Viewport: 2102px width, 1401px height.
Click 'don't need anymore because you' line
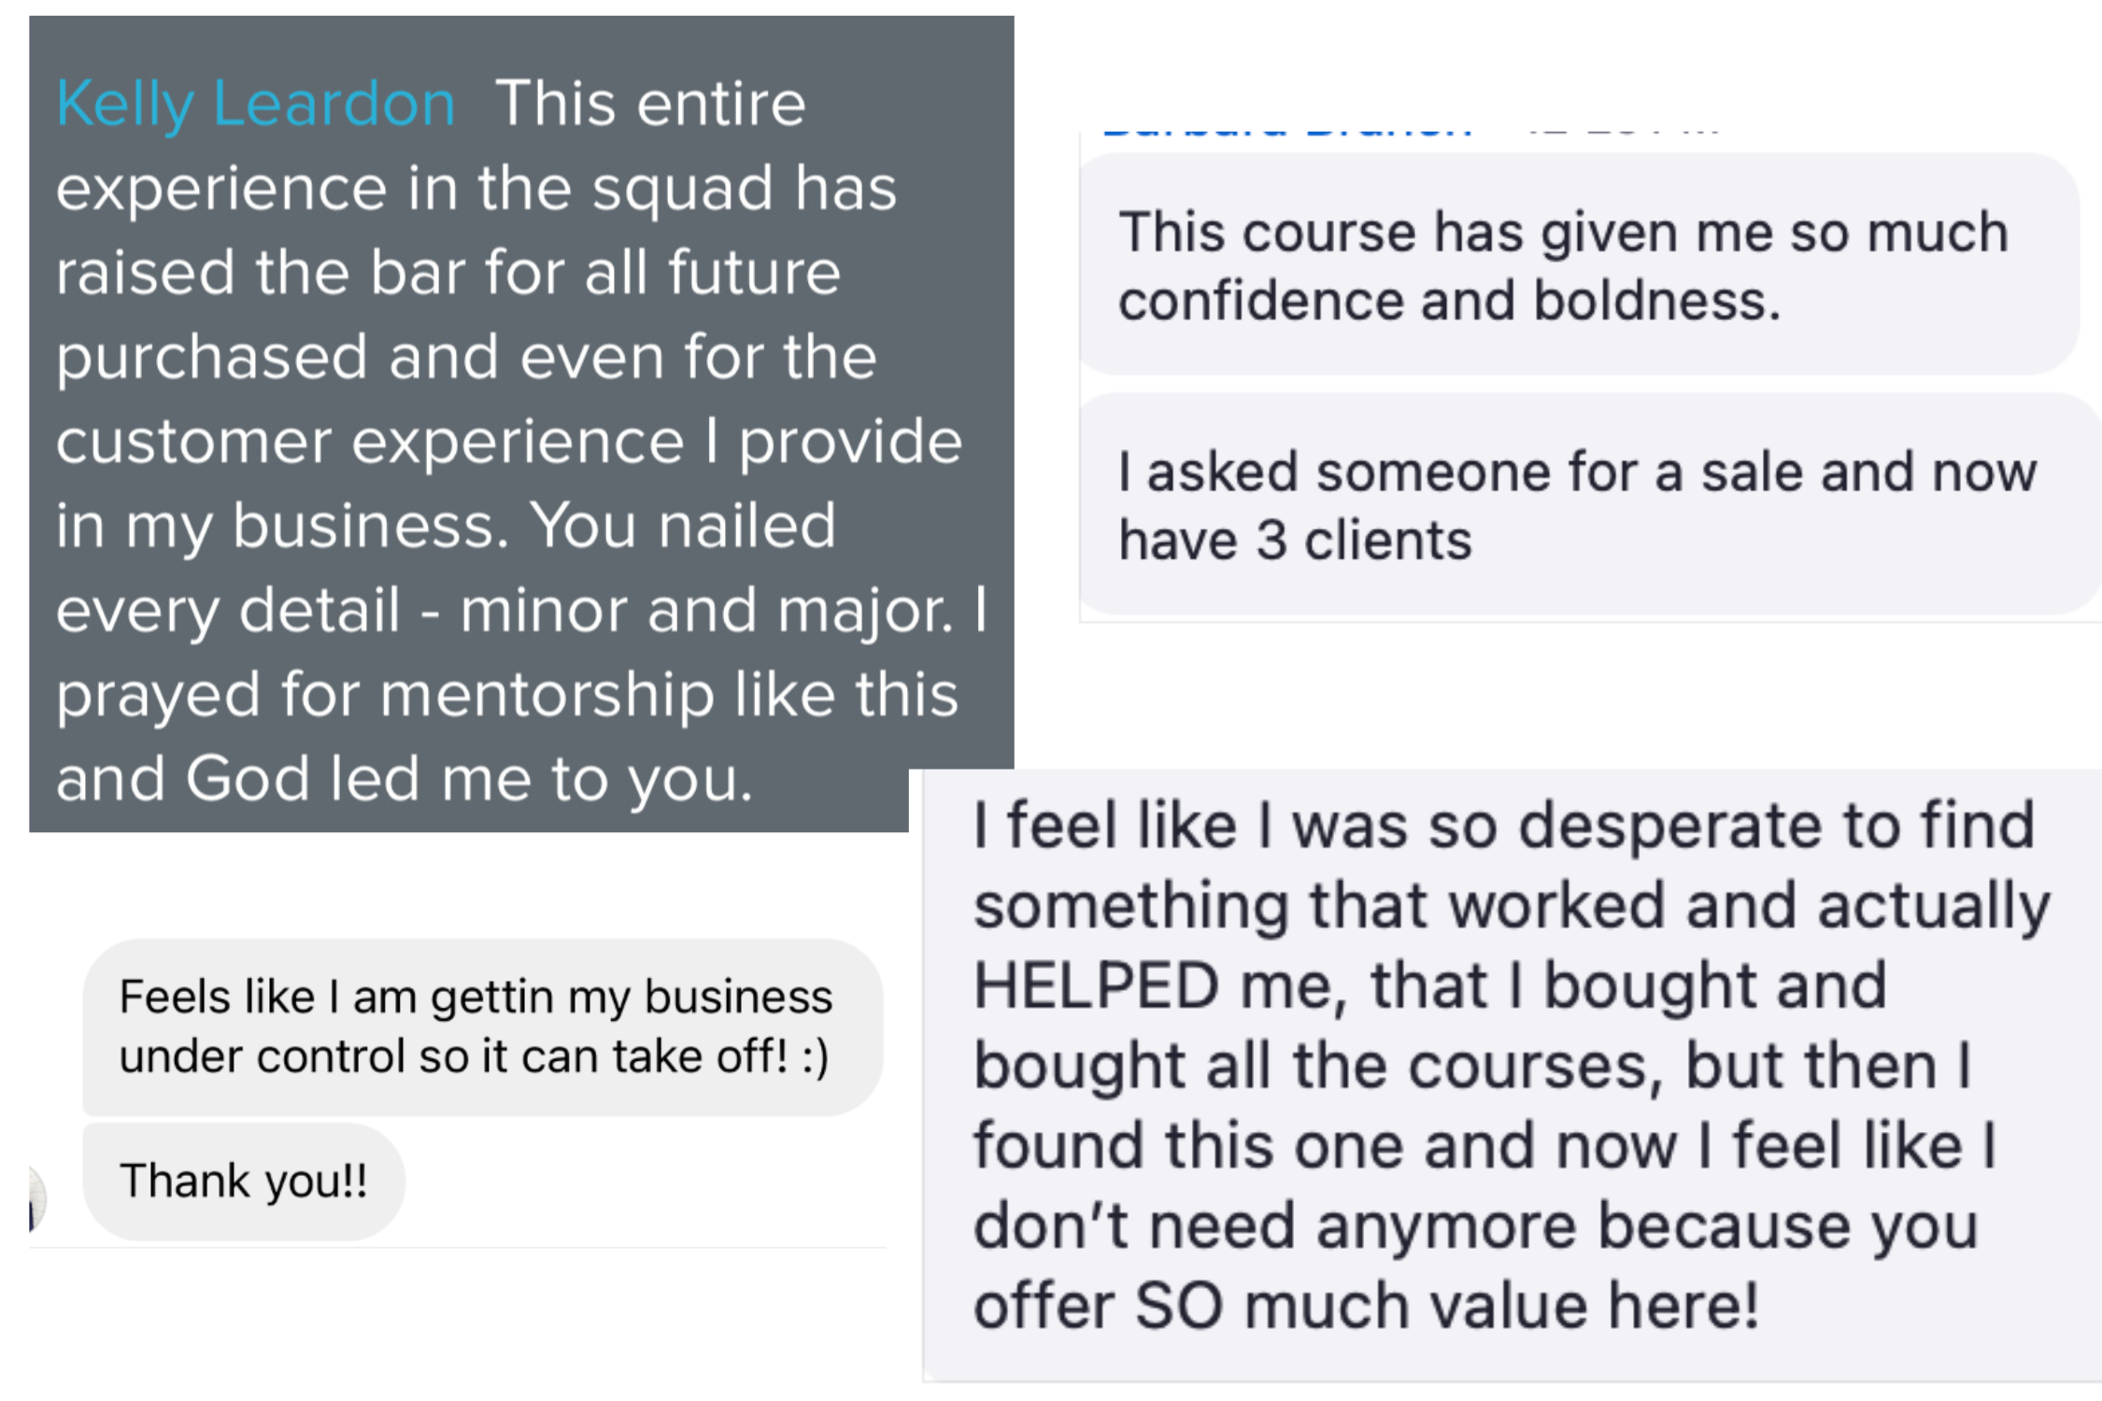[1476, 1226]
